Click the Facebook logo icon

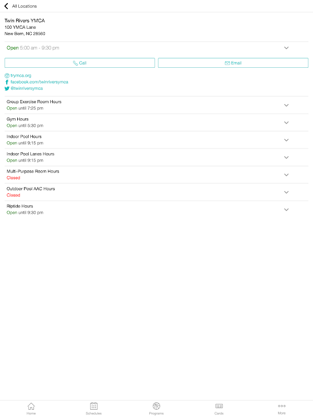pos(7,82)
